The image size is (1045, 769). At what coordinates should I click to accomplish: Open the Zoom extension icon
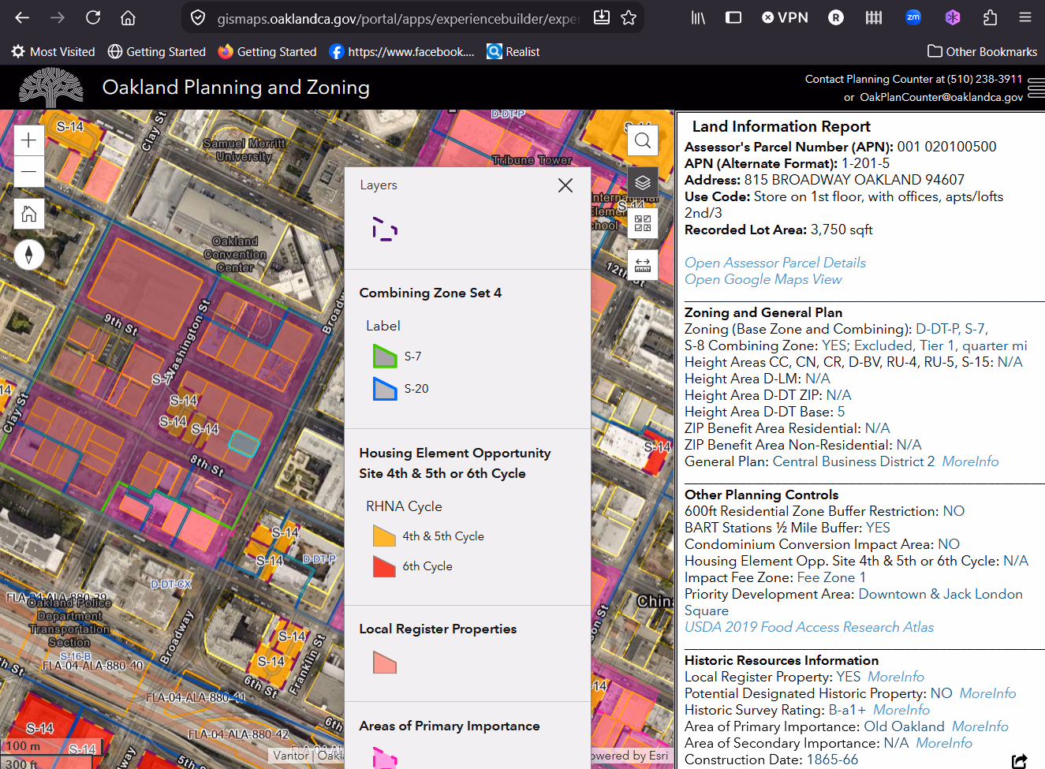coord(913,17)
